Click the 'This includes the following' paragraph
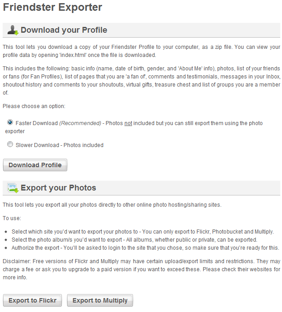Viewport: 282px width, 312px height. [x=141, y=80]
